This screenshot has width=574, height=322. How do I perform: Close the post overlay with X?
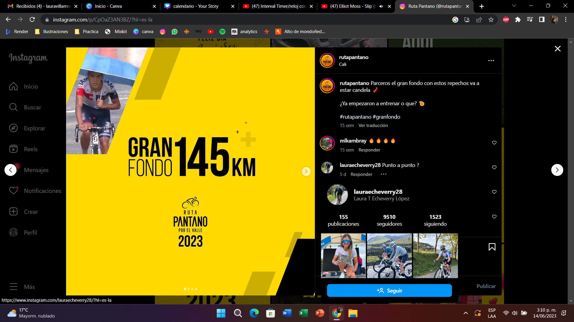[558, 49]
